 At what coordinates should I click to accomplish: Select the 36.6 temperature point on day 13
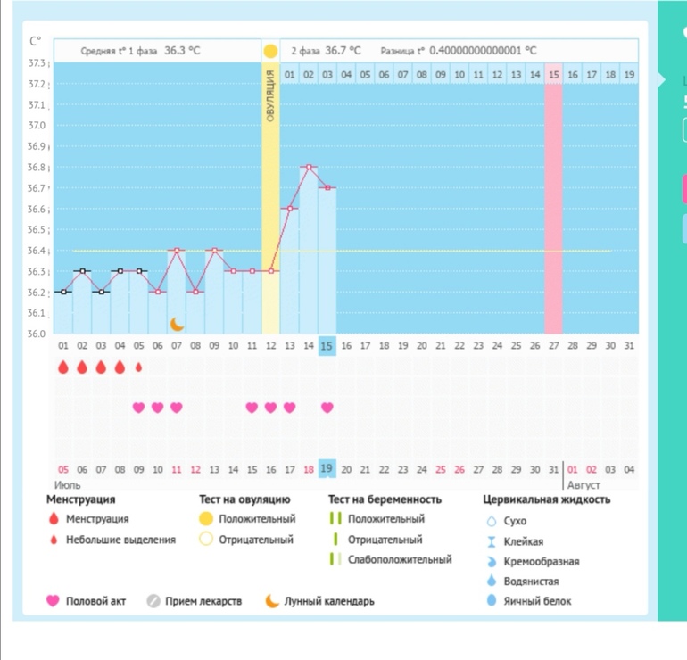[x=289, y=209]
